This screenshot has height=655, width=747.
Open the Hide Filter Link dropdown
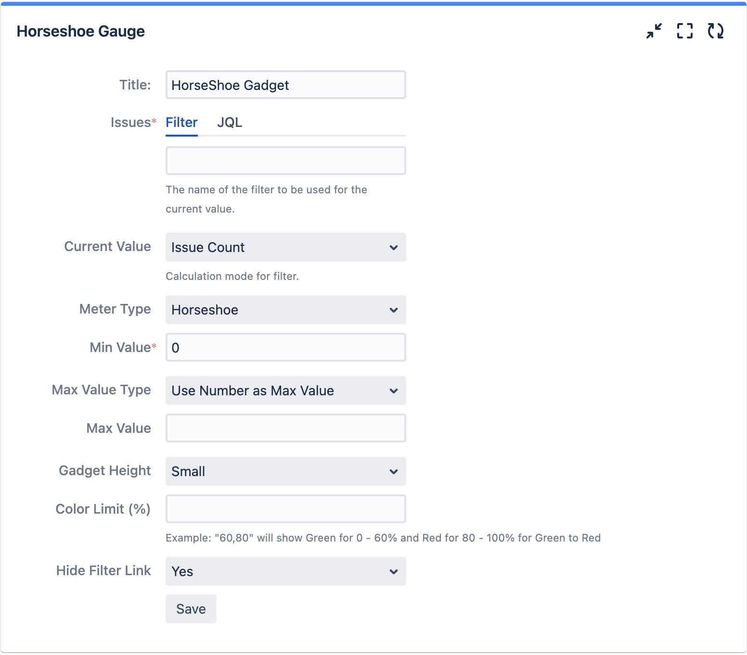tap(285, 571)
